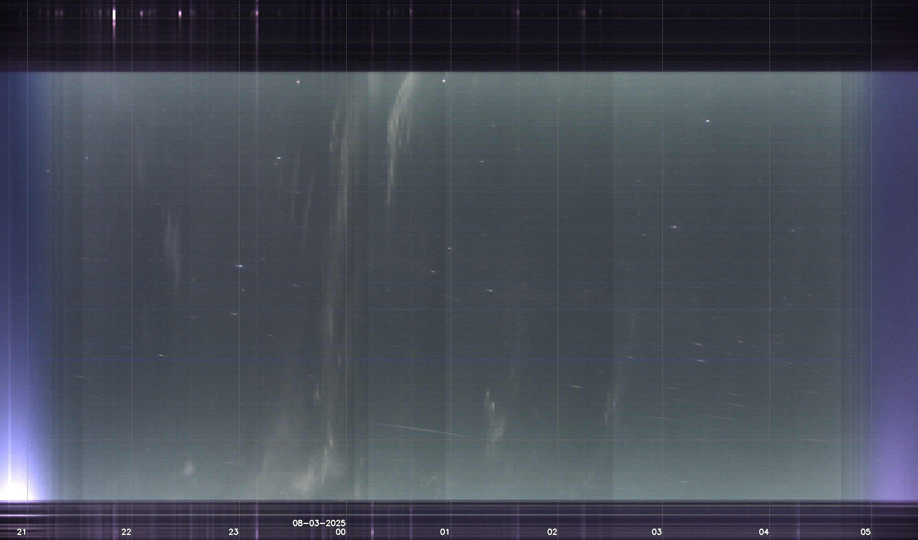Viewport: 918px width, 540px height.
Task: Click the bright dot at top near the 01 gridline
Action: (x=444, y=80)
